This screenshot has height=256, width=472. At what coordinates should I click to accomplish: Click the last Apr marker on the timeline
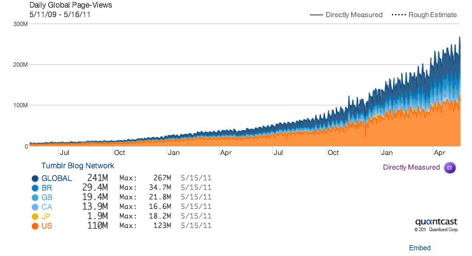click(439, 152)
